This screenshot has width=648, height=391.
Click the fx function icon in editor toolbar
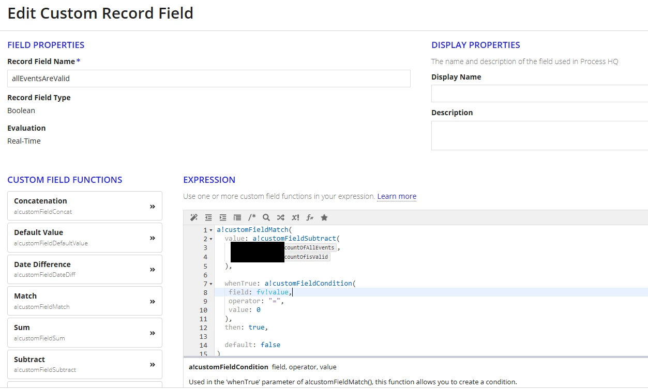click(x=310, y=217)
